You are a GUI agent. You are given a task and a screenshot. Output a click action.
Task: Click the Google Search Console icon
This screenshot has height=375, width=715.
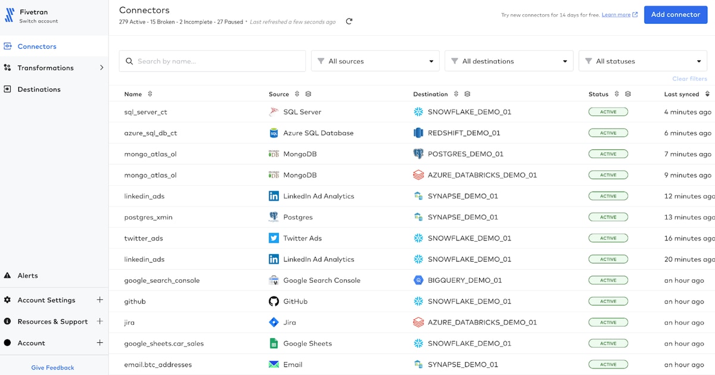point(273,280)
